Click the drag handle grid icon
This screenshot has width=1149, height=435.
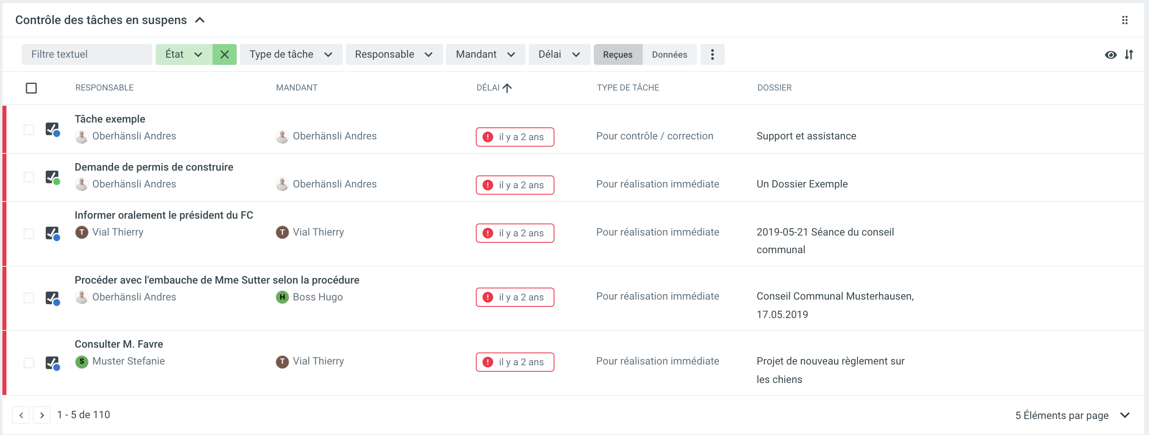click(x=1125, y=20)
